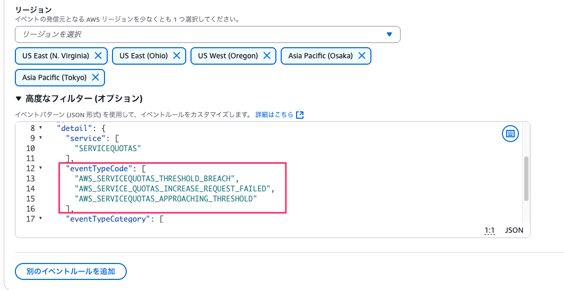Remove the US West (Oregon) region tag
Viewport: 564px width, 290px height.
point(267,56)
